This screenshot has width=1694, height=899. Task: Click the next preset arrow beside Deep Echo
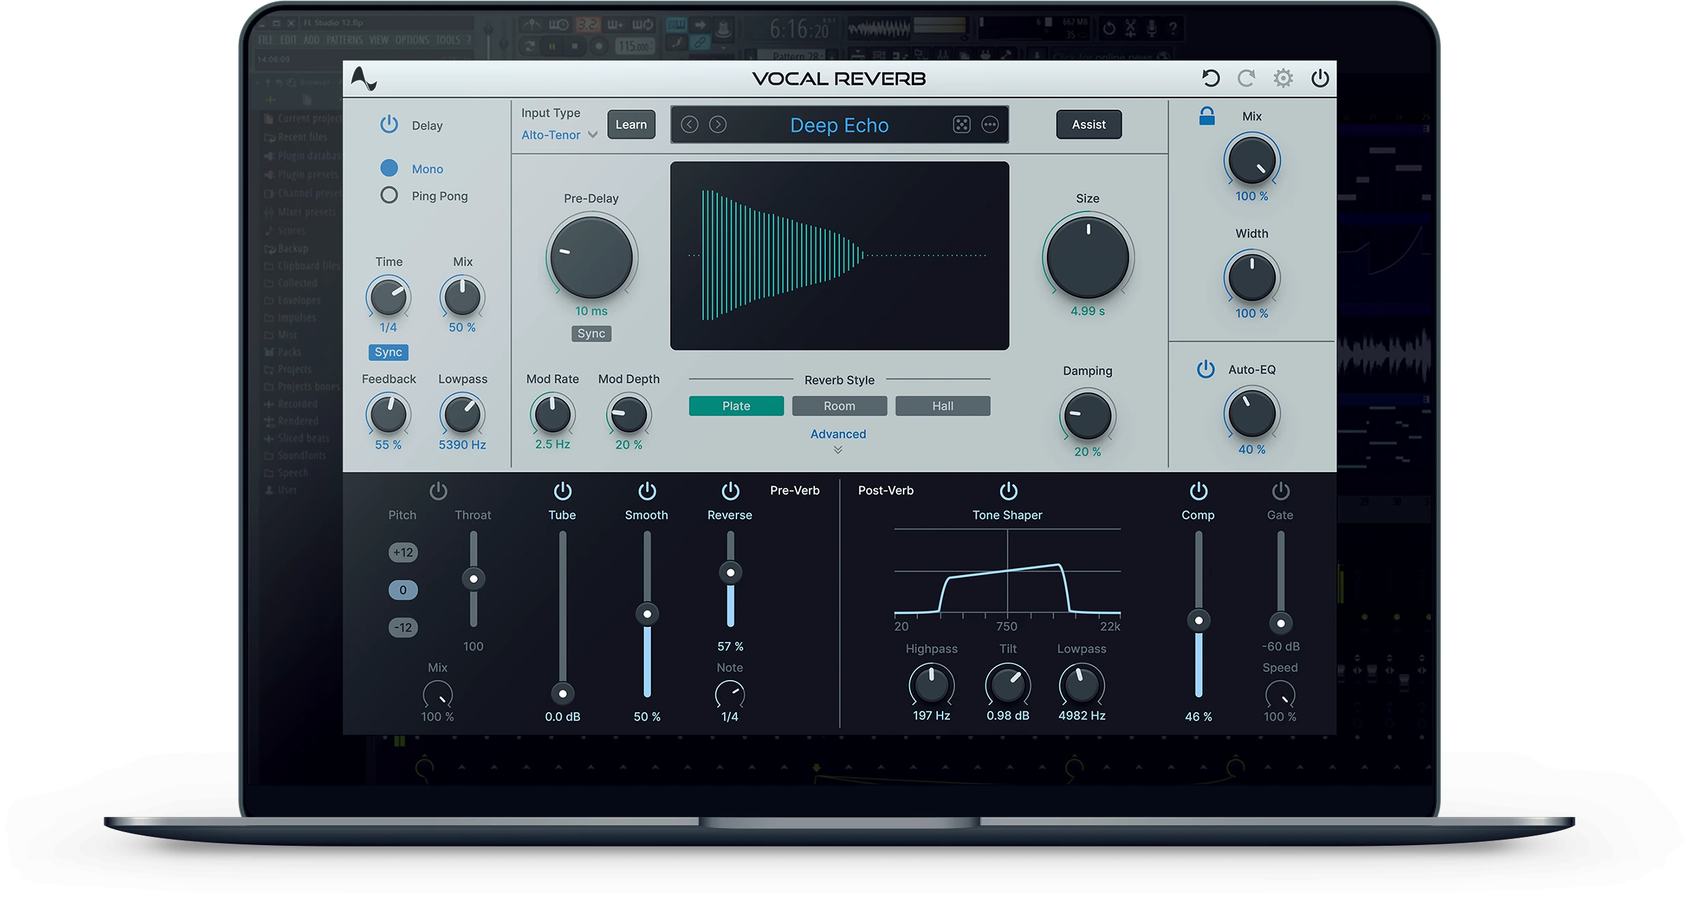click(x=718, y=124)
